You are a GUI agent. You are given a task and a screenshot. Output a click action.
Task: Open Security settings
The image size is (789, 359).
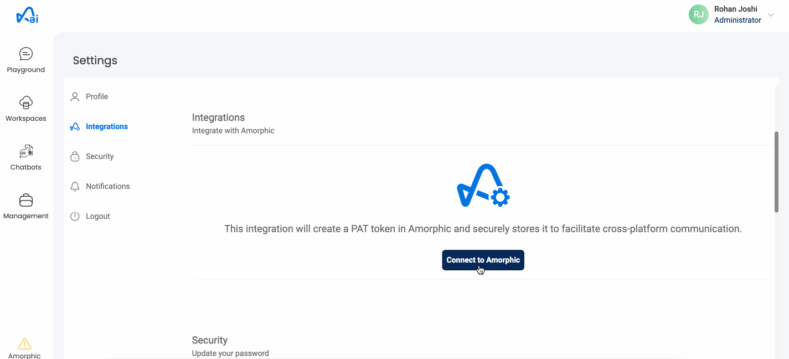(100, 156)
